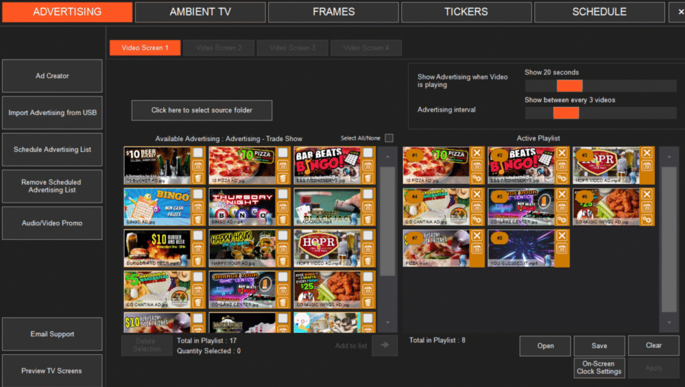The width and height of the screenshot is (685, 387).
Task: Click the calendar icon on playlist item #7
Action: point(477,249)
